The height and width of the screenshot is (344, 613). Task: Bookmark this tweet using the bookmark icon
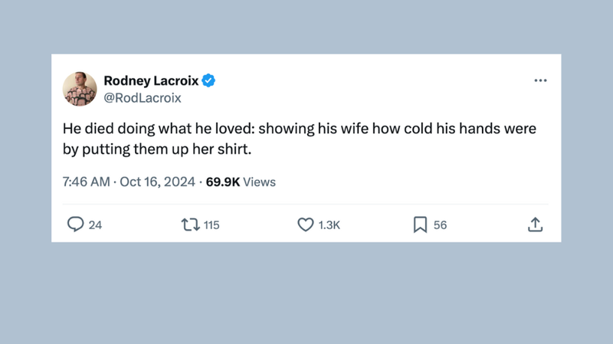click(x=420, y=224)
